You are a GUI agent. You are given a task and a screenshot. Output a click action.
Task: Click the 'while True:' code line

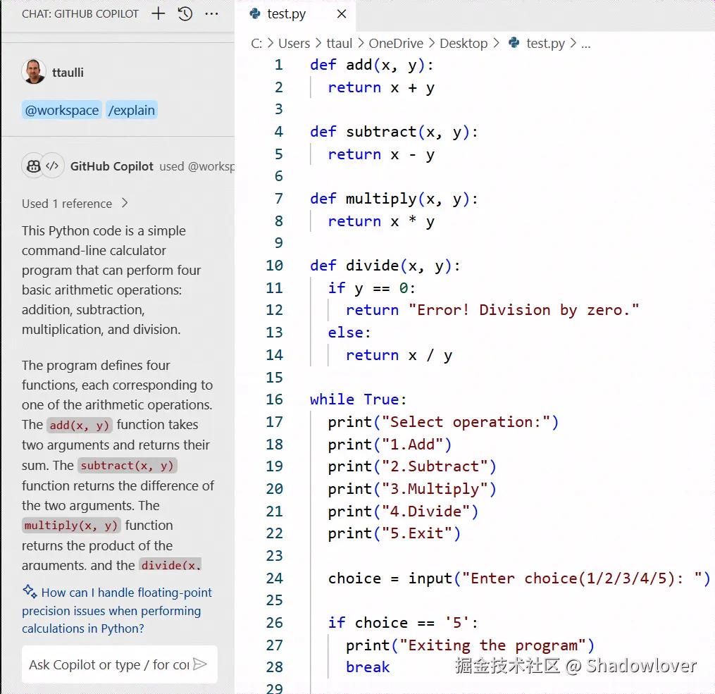358,399
